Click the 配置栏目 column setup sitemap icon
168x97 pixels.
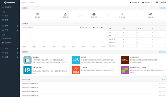pyautogui.click(x=66, y=14)
